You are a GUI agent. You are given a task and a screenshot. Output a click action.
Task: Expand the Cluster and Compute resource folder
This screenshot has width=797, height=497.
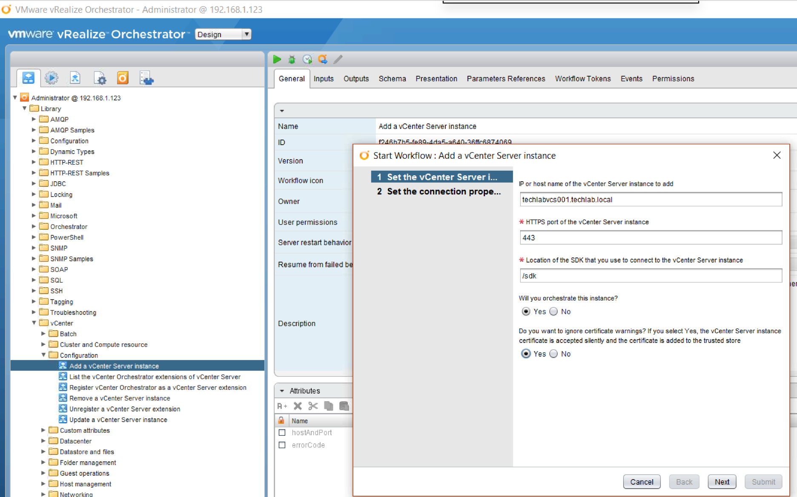(43, 344)
